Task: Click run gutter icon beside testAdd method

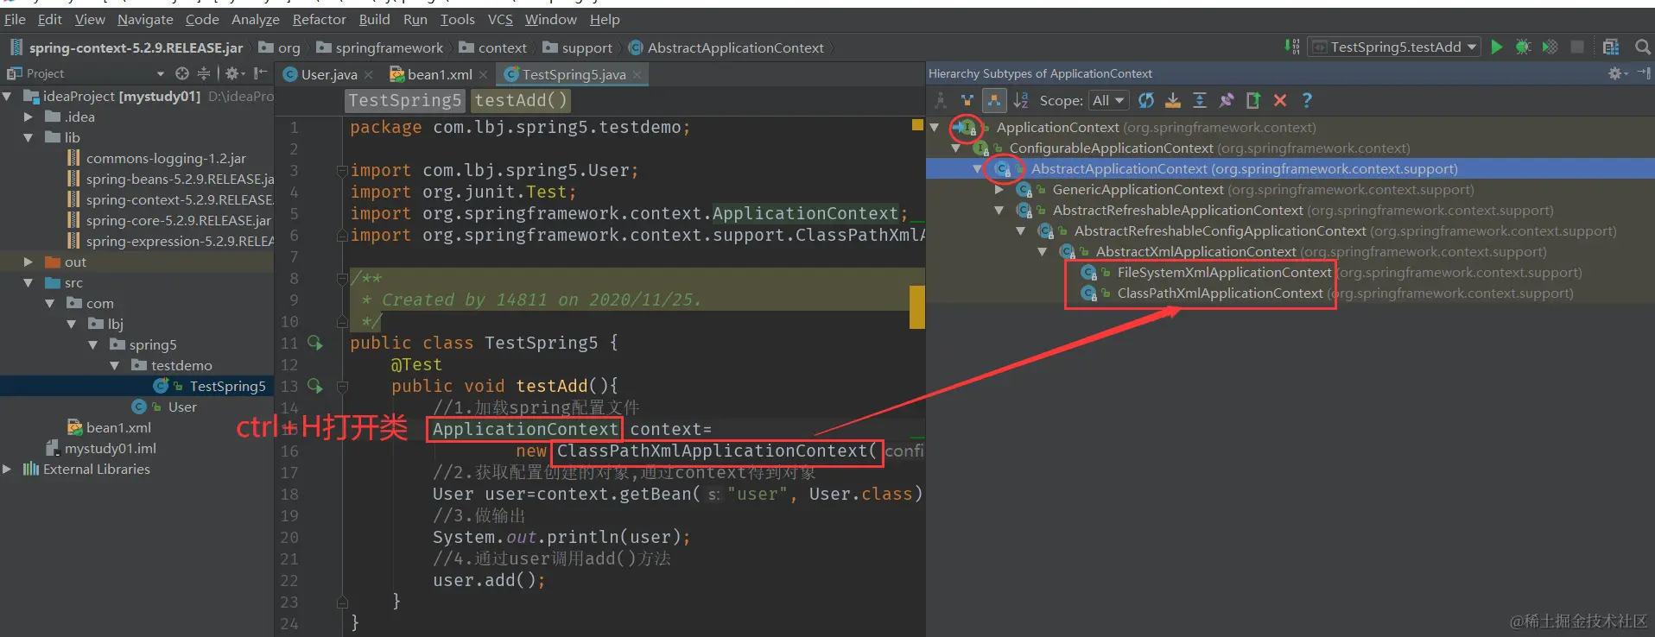Action: pos(315,386)
